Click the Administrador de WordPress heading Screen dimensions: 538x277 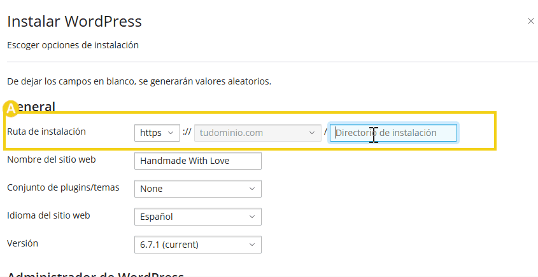click(x=96, y=274)
